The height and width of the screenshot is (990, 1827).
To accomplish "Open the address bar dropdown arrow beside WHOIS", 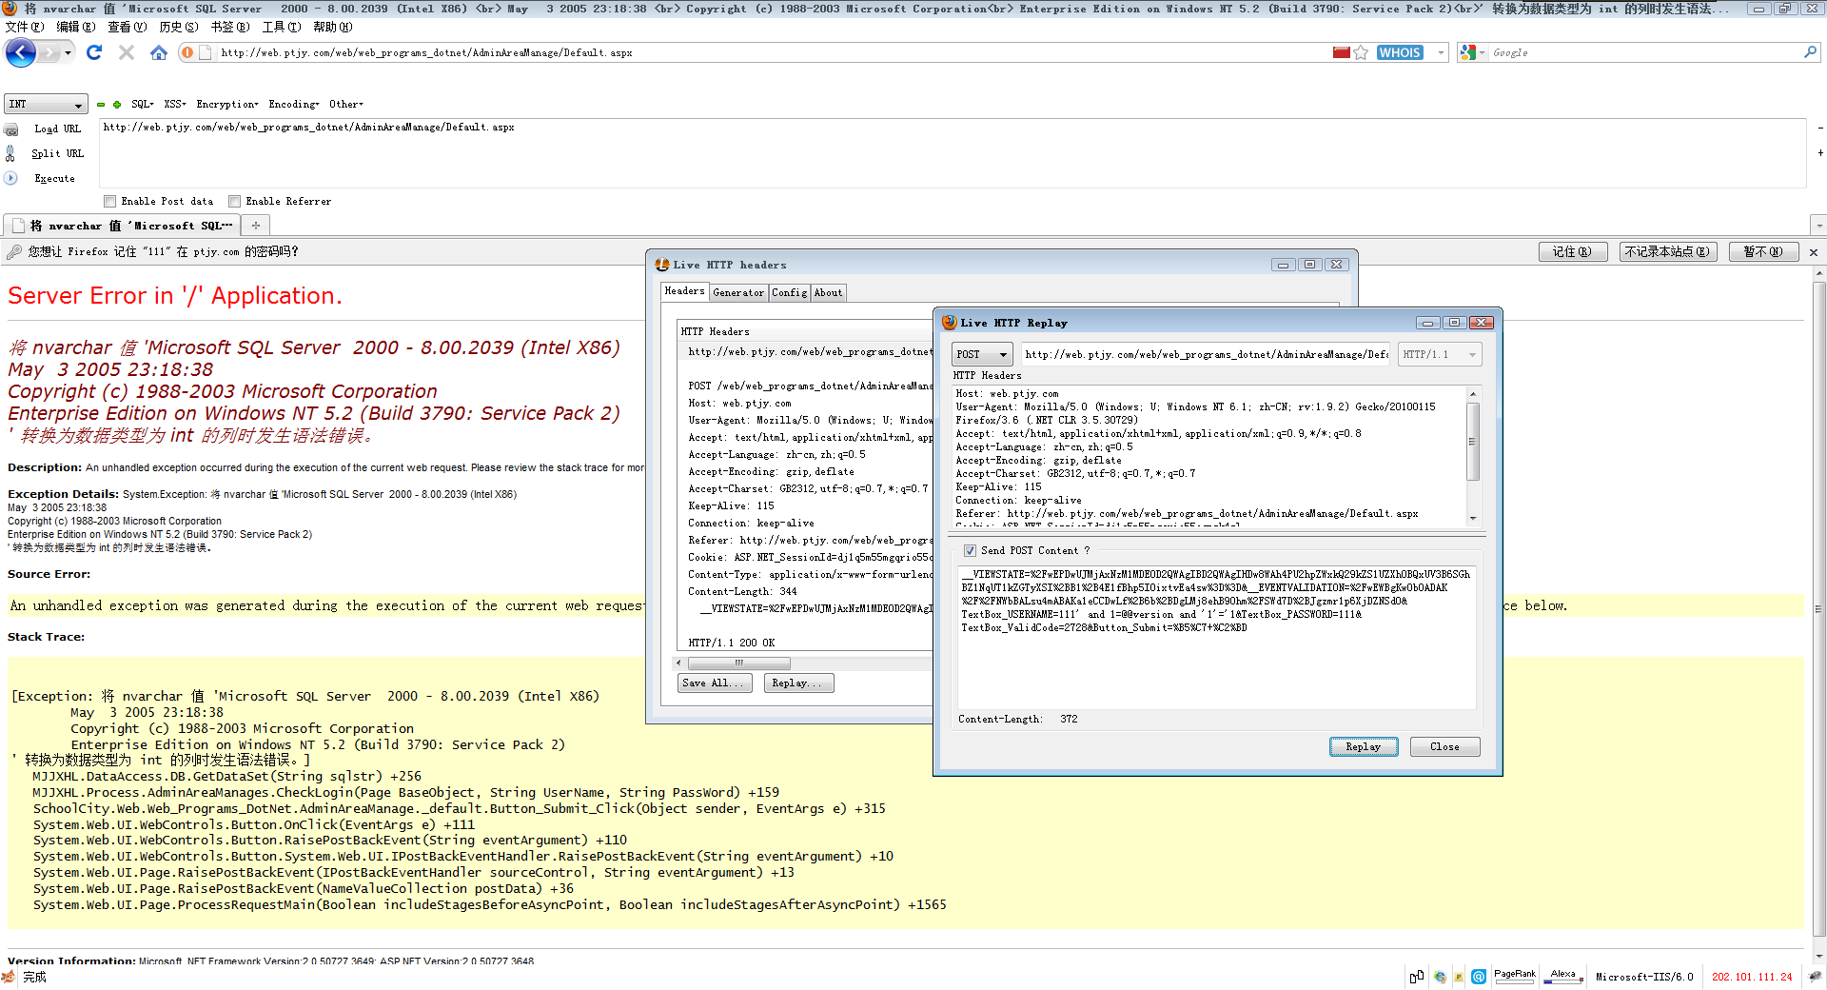I will 1441,52.
